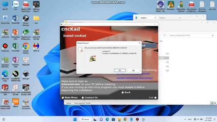Image resolution: width=217 pixels, height=122 pixels.
Task: Click the taskbar Search box
Action: 85,119
